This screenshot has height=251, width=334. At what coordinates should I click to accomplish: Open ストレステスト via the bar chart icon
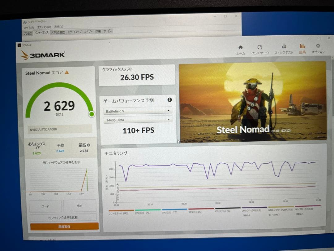click(284, 46)
